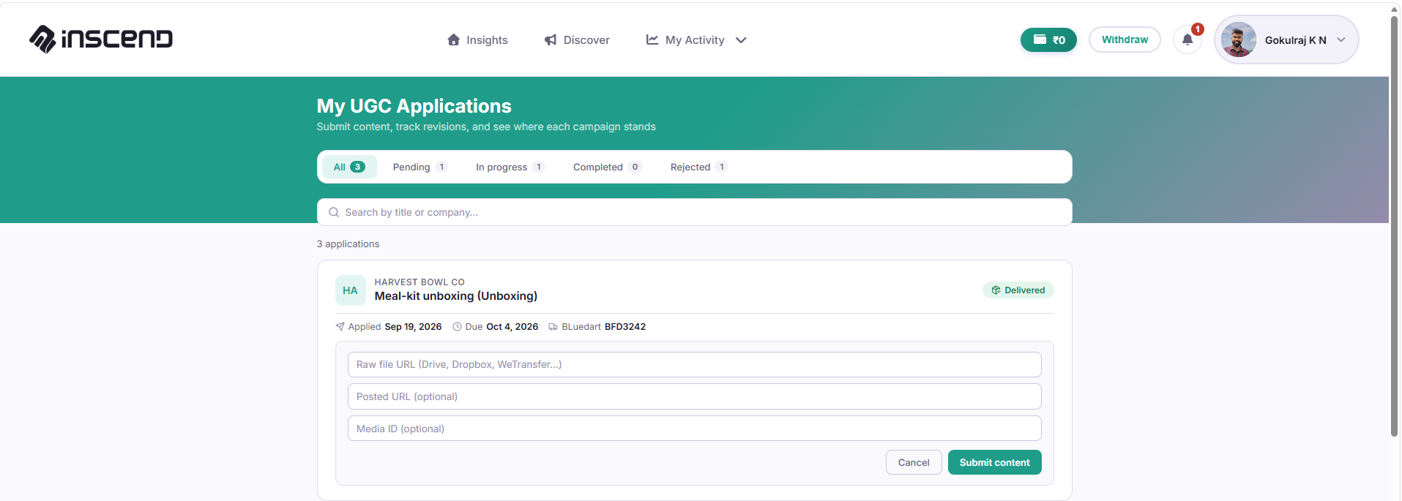Viewport: 1402px width, 501px height.
Task: Go to the Discover page
Action: [577, 39]
